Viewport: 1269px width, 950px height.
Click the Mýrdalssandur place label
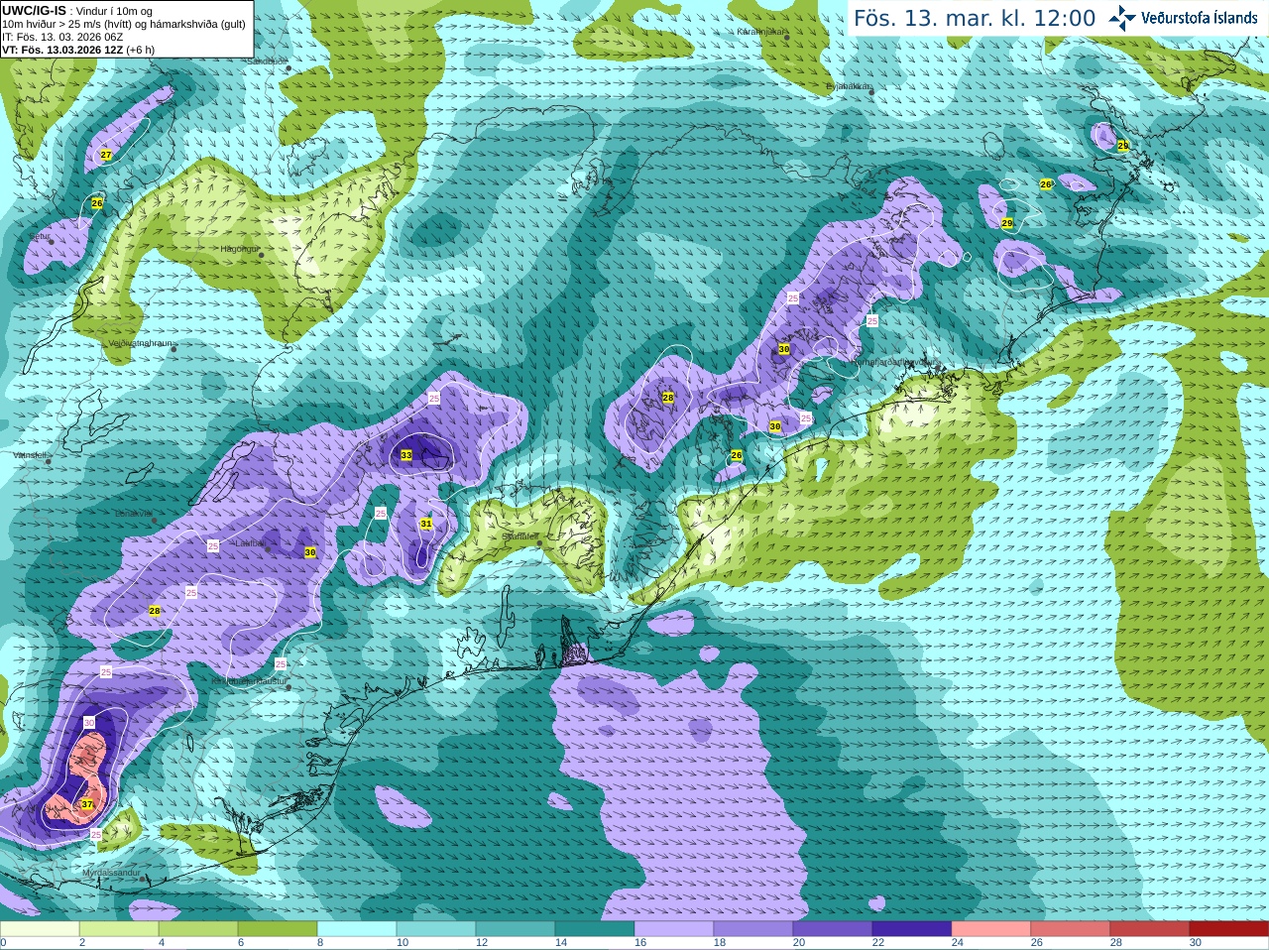pos(111,873)
